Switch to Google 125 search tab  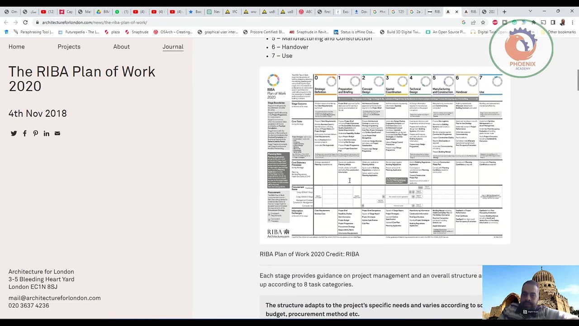[x=398, y=12]
